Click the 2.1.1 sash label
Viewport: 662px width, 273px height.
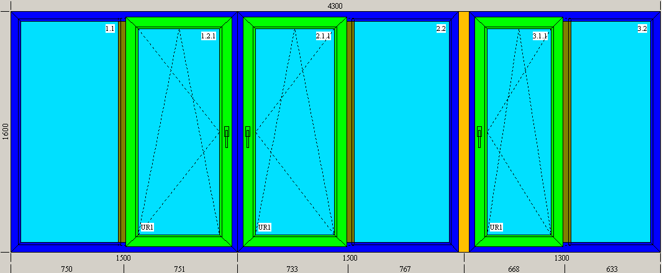click(x=323, y=36)
